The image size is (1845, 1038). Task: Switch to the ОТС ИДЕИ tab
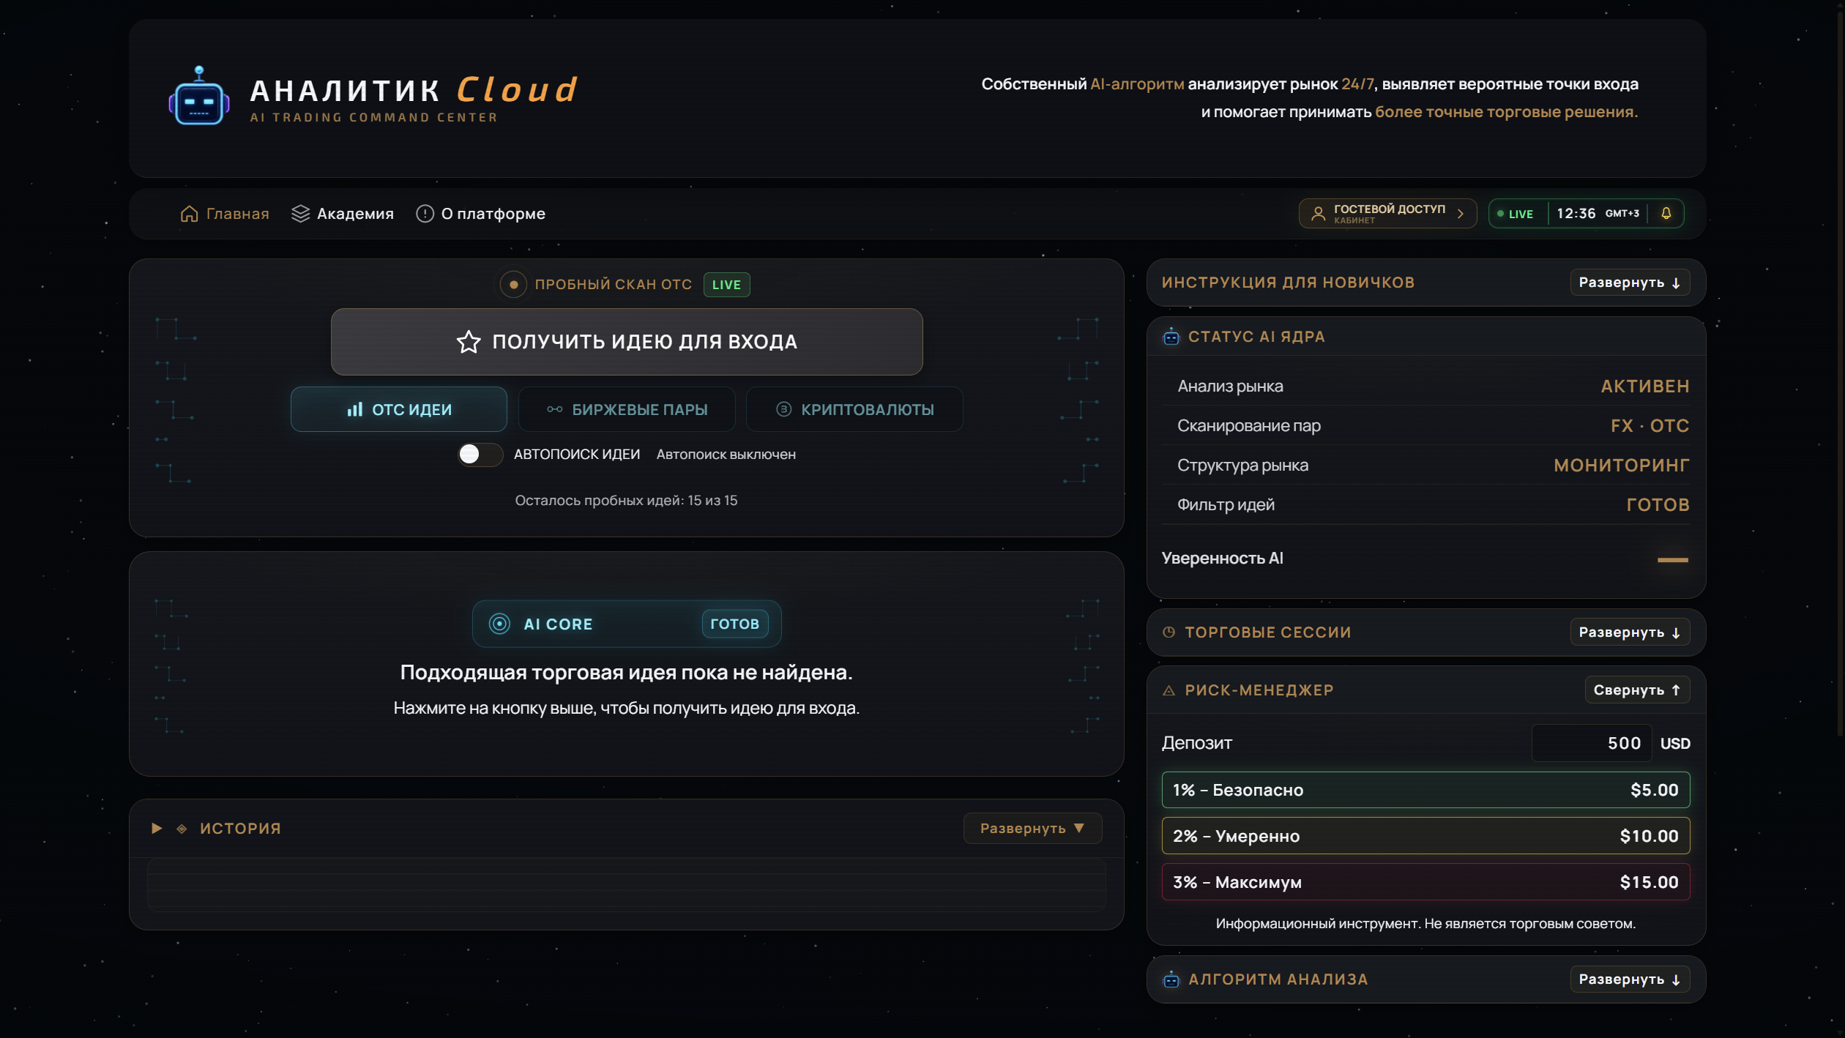pos(399,409)
